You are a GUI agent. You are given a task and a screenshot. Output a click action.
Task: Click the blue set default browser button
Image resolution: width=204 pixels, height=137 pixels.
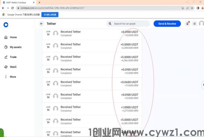click(x=50, y=15)
